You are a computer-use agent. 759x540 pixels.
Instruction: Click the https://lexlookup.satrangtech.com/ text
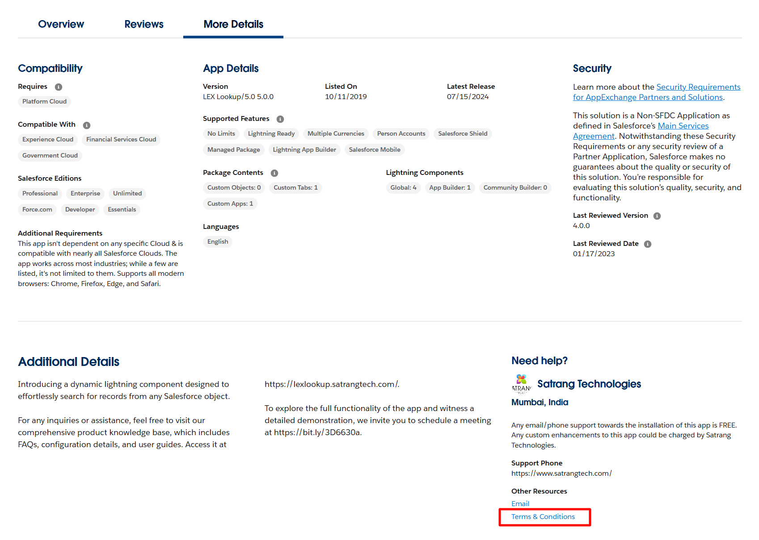(332, 384)
